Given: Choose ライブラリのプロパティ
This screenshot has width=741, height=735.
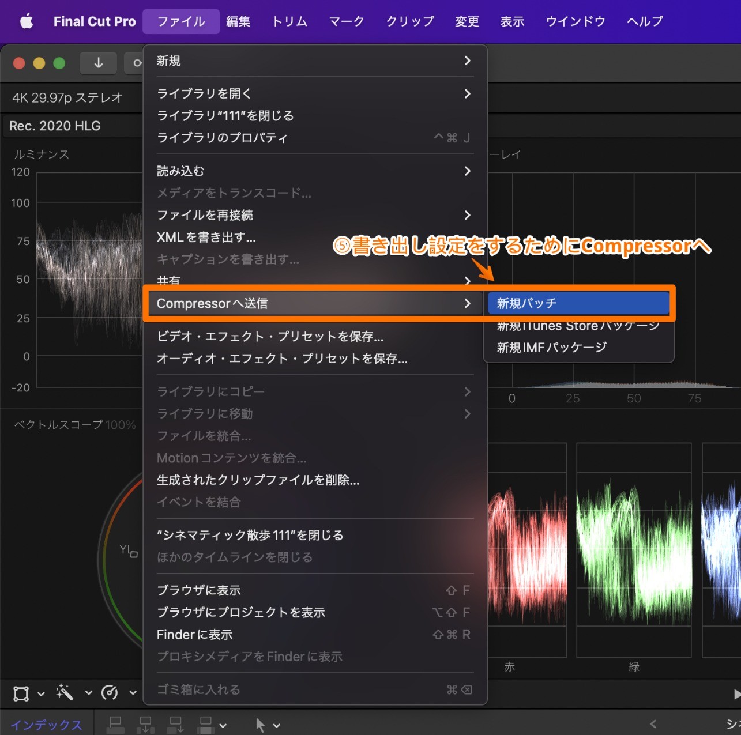Looking at the screenshot, I should (x=315, y=138).
